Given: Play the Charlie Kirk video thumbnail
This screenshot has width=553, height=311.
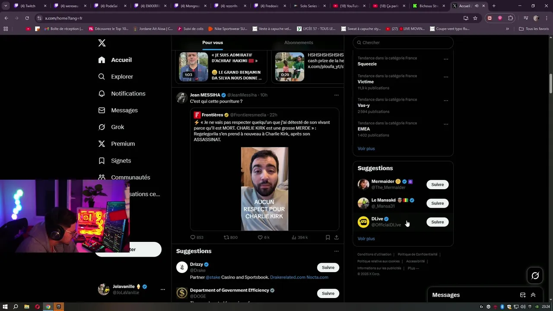Looking at the screenshot, I should pyautogui.click(x=264, y=189).
